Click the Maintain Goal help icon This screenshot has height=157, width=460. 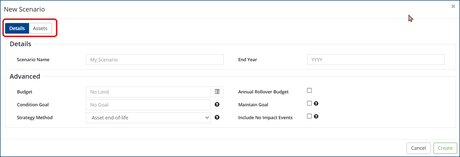pos(316,103)
